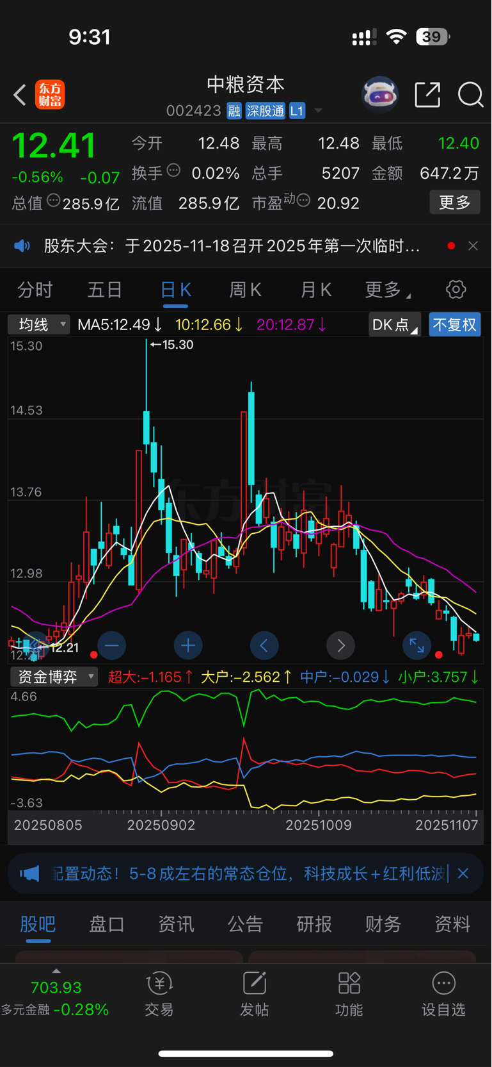
Task: Tap the info icon next to 换手
Action: coord(173,170)
